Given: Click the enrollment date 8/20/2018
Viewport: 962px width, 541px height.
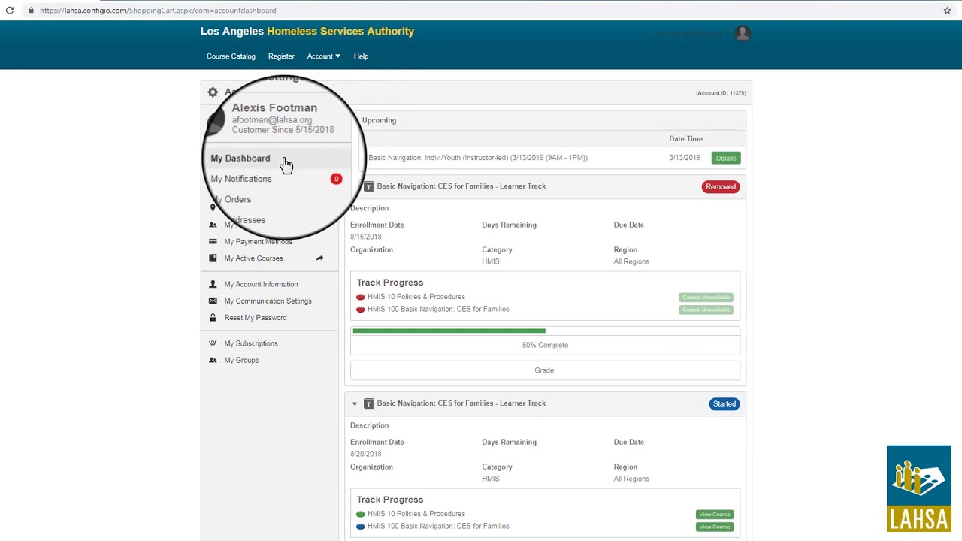Looking at the screenshot, I should tap(366, 454).
